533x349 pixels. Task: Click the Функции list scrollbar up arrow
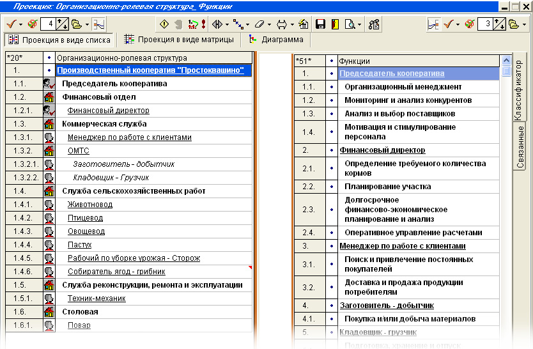tap(506, 61)
